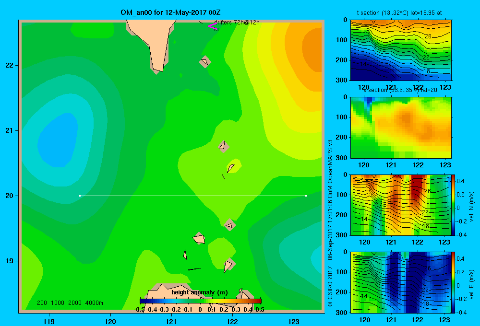Click longitude label 123 below main map
This screenshot has width=480, height=326.
(294, 321)
